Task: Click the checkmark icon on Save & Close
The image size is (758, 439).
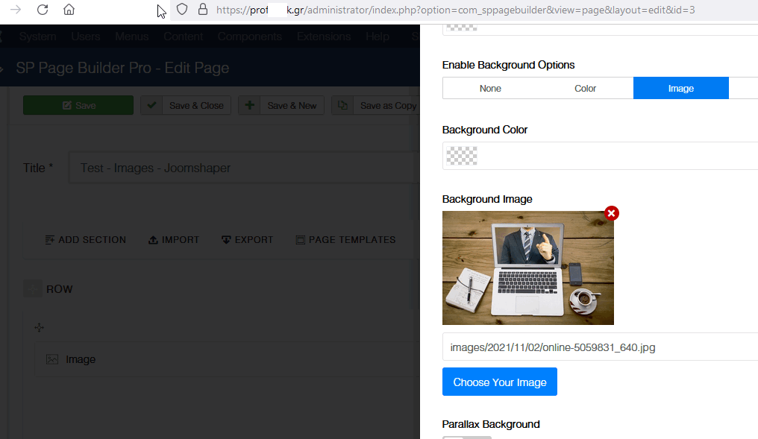Action: (151, 105)
